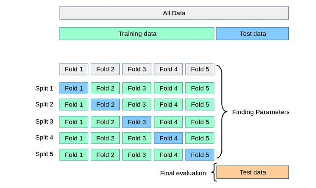Select the gray Fold 3 header box
The width and height of the screenshot is (316, 188).
[x=137, y=69]
